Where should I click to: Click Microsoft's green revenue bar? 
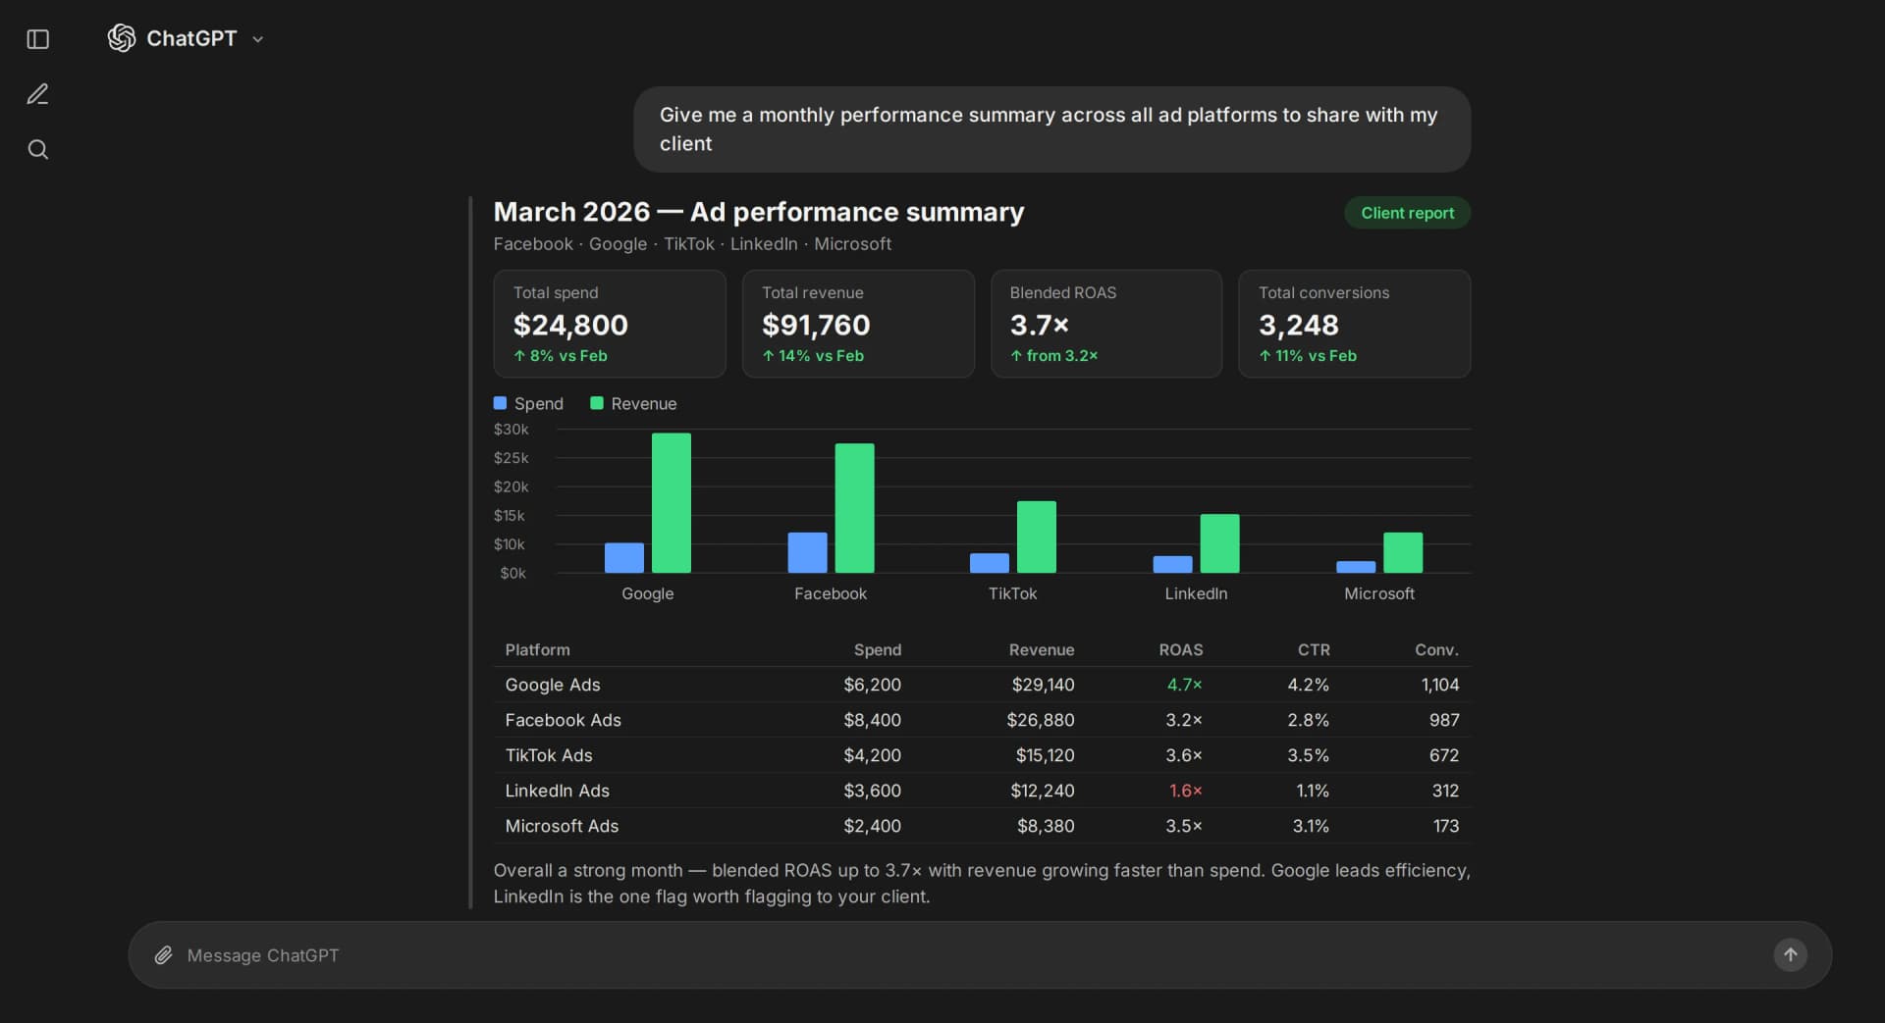click(x=1403, y=553)
